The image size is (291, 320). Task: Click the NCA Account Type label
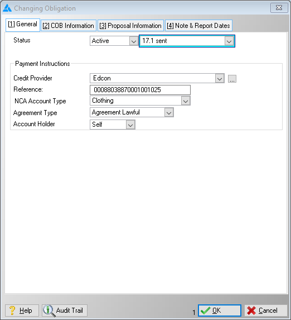(x=40, y=101)
